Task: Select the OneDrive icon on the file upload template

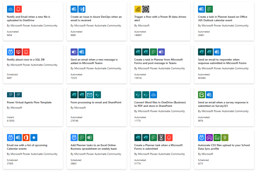Action: pyautogui.click(x=10, y=9)
